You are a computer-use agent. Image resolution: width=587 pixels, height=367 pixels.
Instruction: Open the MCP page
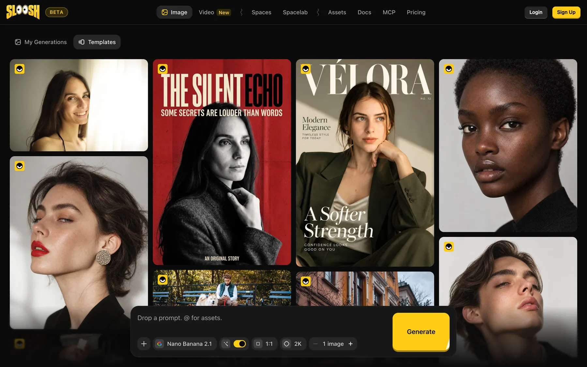pyautogui.click(x=389, y=12)
